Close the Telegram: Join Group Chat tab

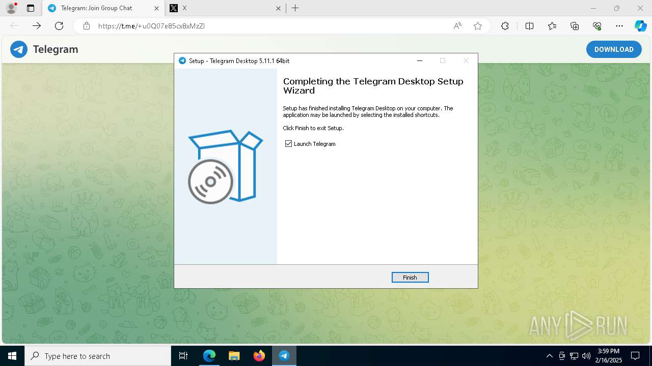pyautogui.click(x=157, y=8)
